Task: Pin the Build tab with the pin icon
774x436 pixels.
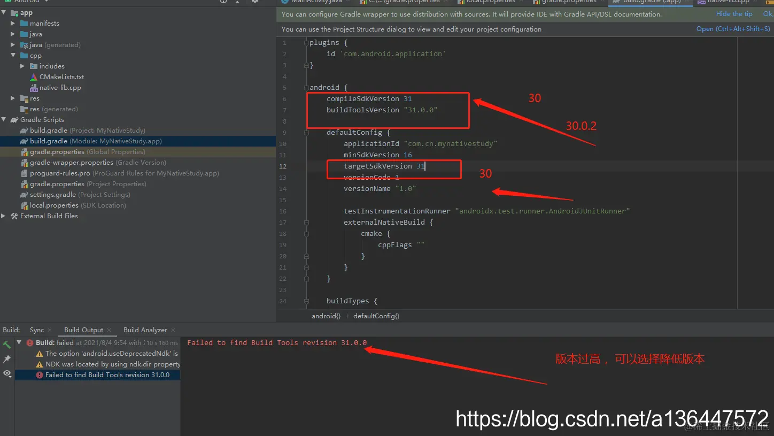Action: 7,359
